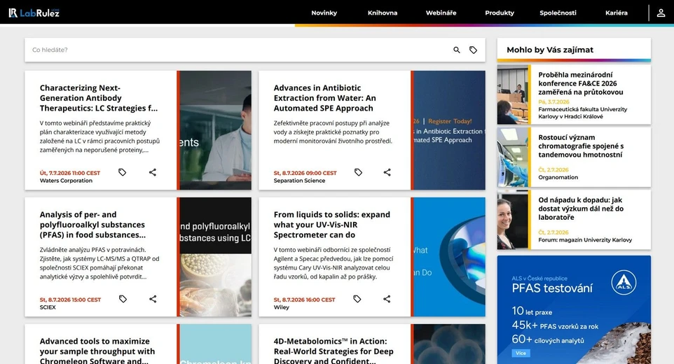
Task: Click 'SCIEX' organizer name
Action: pyautogui.click(x=48, y=307)
